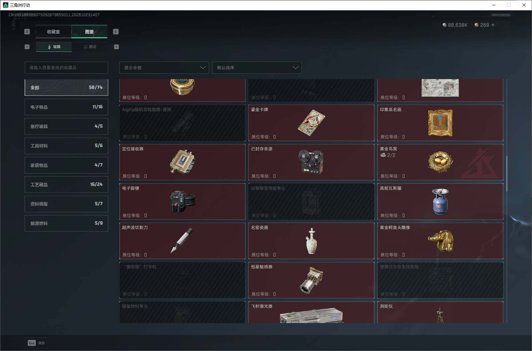This screenshot has width=532, height=351.
Task: Open the 已封存音源 tape recorder item
Action: point(311,162)
